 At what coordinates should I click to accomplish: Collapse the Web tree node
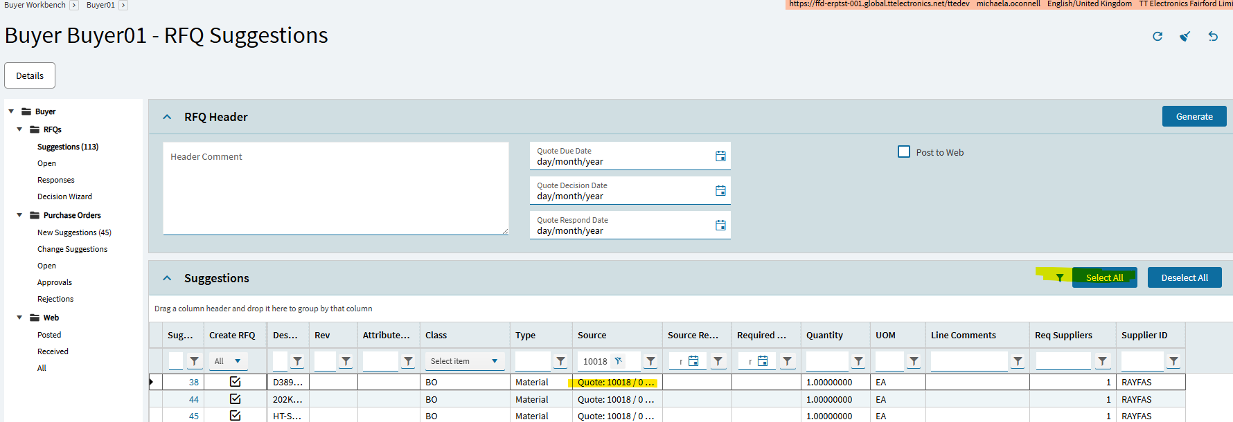pos(19,318)
